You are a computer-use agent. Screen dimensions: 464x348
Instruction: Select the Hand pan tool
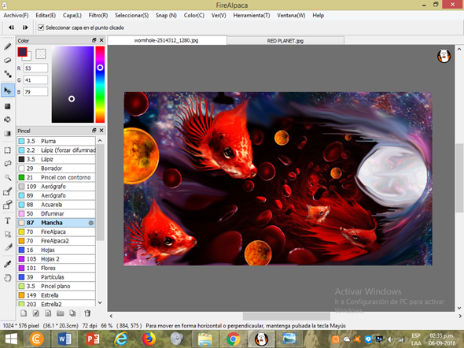tap(7, 278)
